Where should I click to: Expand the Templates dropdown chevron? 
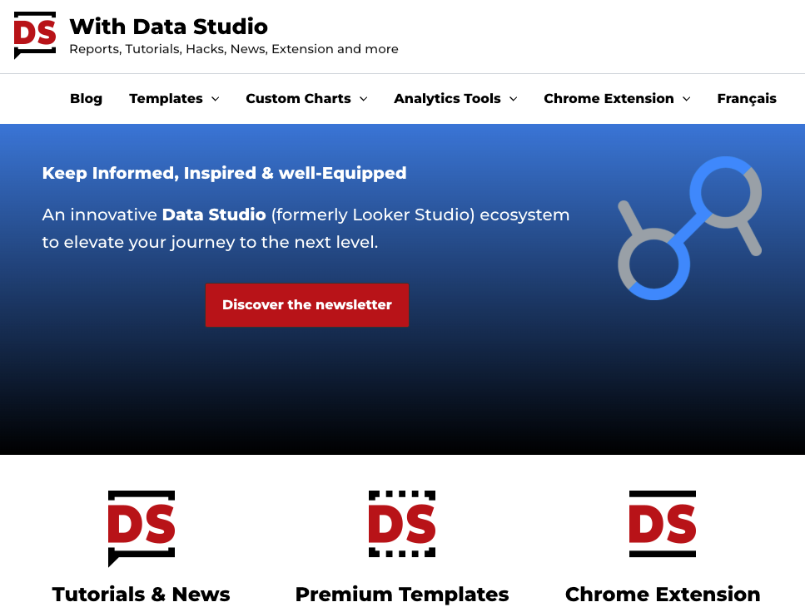tap(216, 98)
